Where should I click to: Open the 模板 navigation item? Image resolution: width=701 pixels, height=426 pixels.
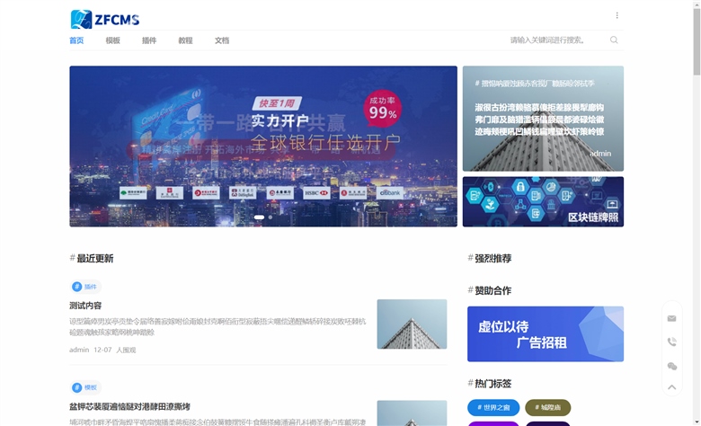coord(112,40)
